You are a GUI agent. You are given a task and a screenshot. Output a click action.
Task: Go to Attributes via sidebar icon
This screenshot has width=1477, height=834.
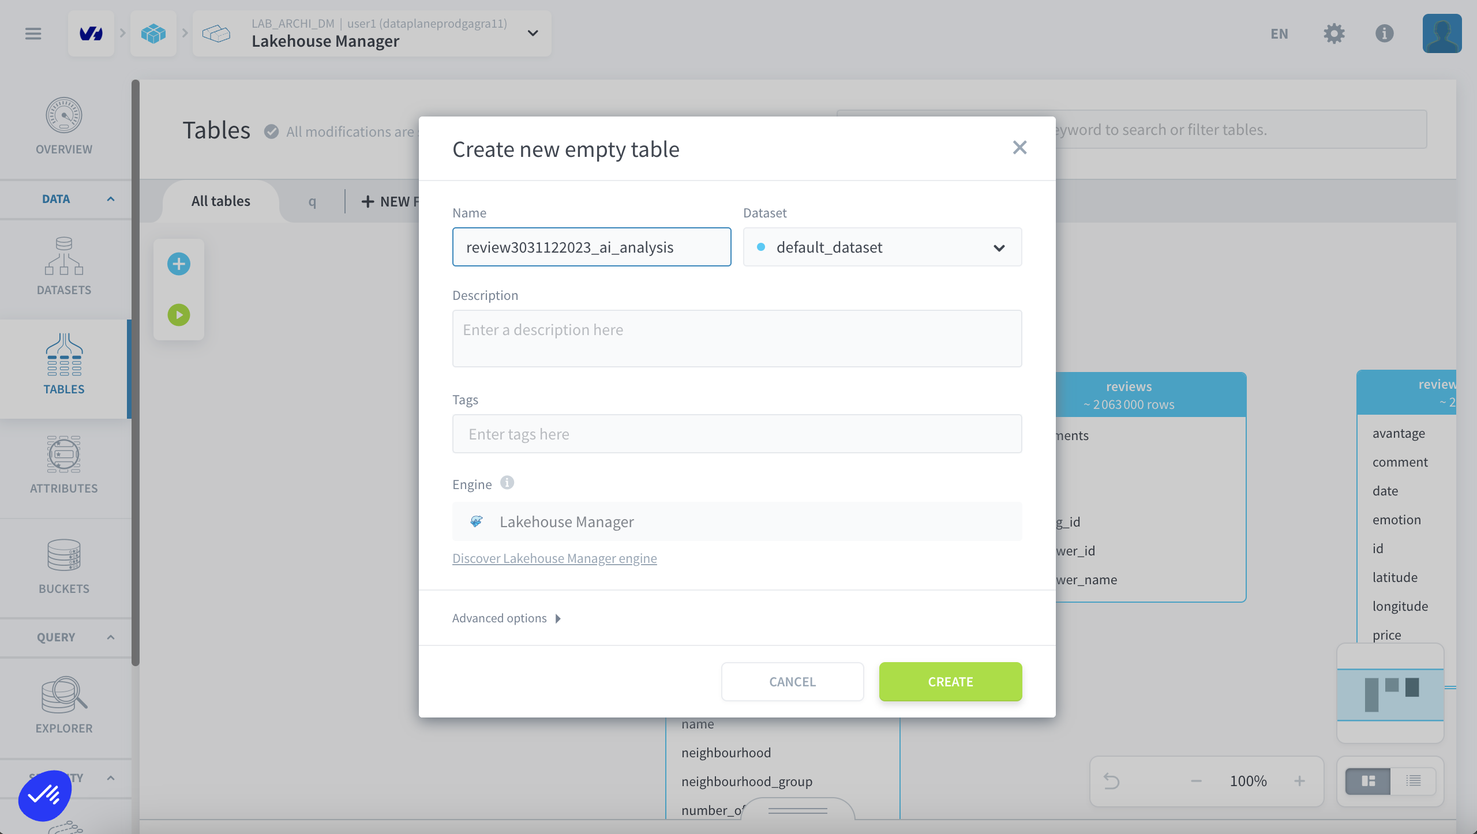pyautogui.click(x=64, y=454)
